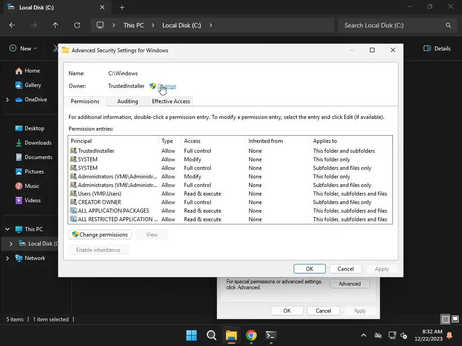Close the Local Disk (C:) tab
This screenshot has height=346, width=462.
[102, 7]
